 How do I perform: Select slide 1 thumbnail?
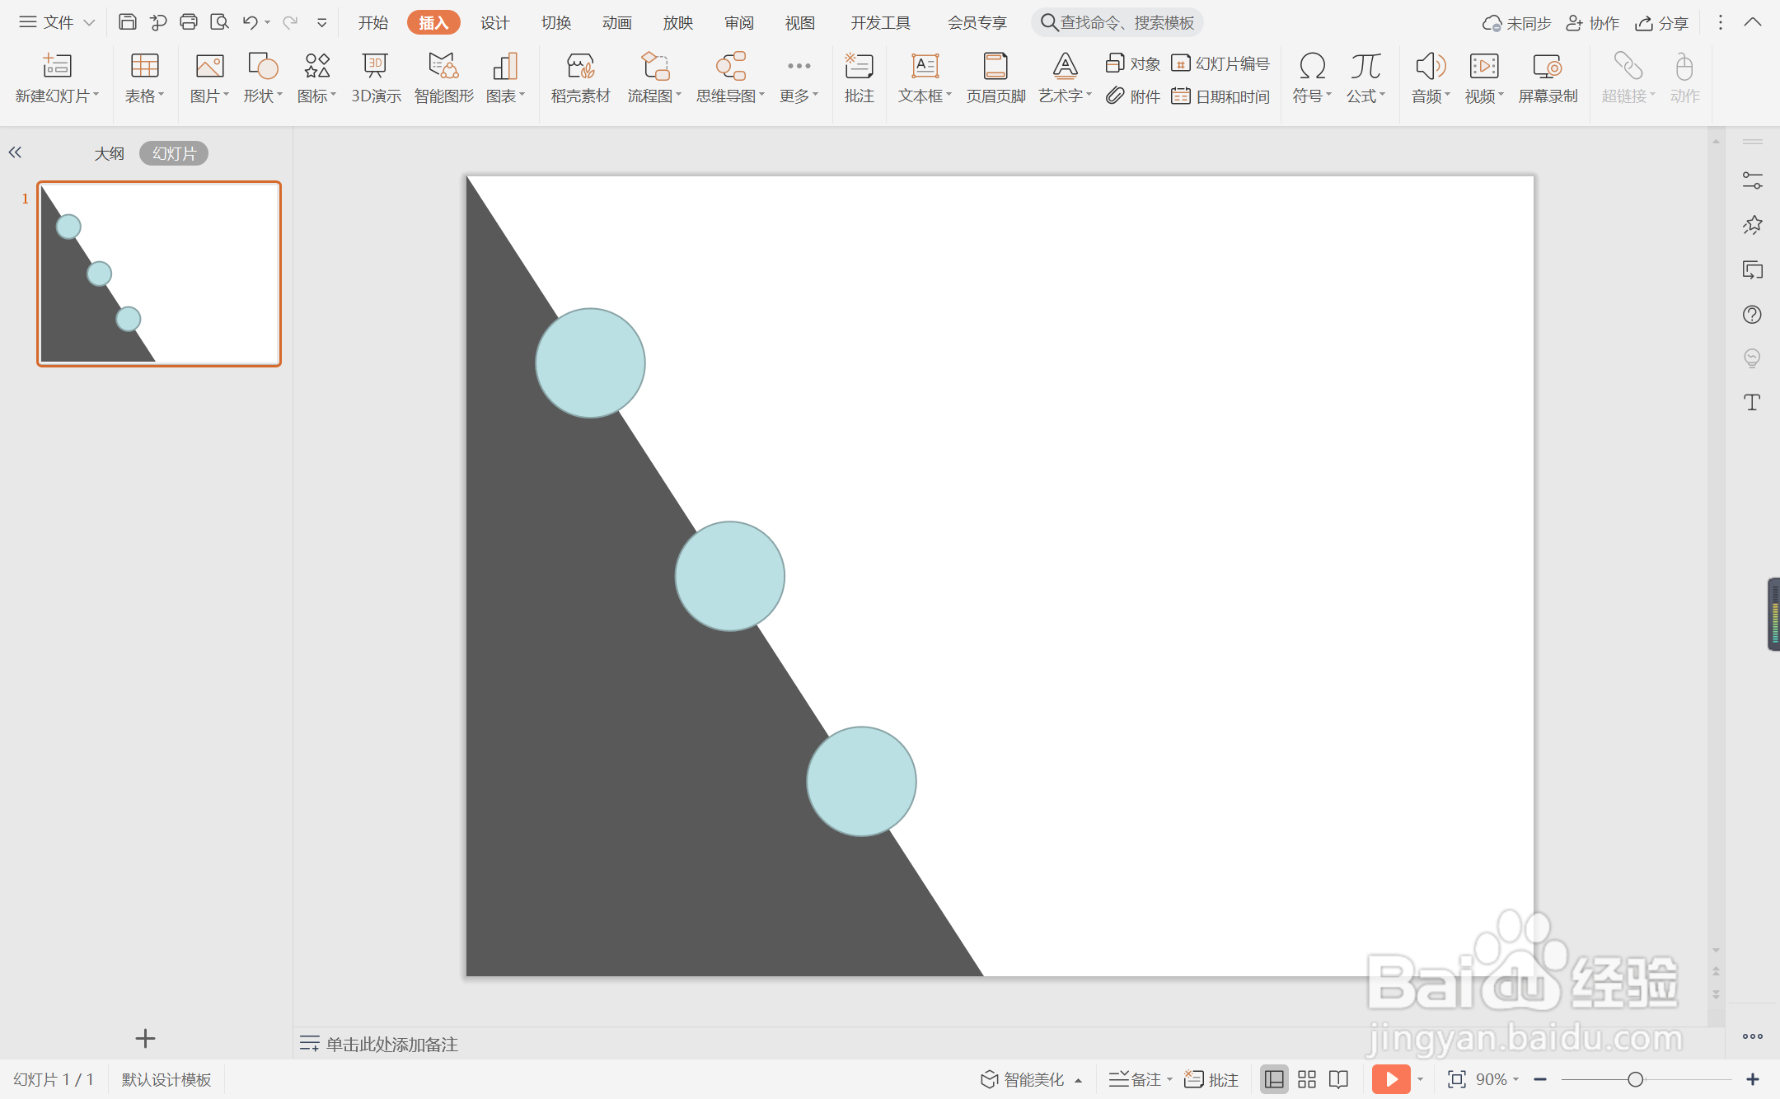(159, 274)
